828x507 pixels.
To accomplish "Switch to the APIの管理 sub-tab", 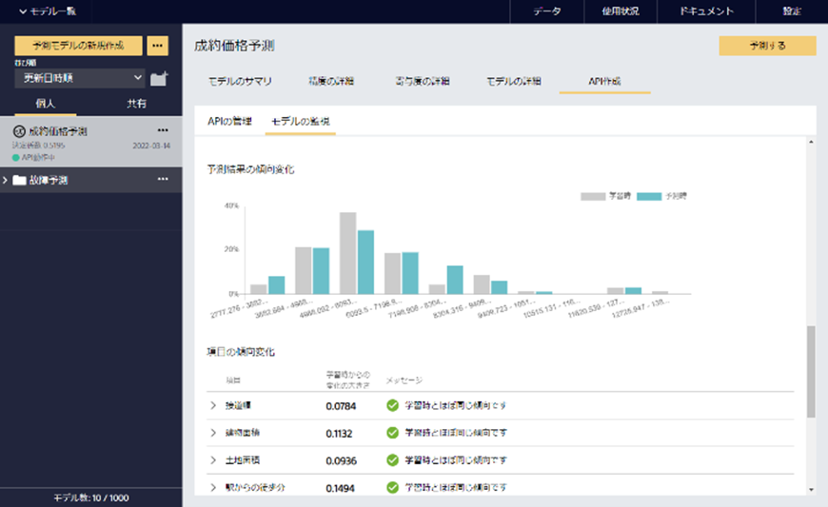I will click(228, 122).
